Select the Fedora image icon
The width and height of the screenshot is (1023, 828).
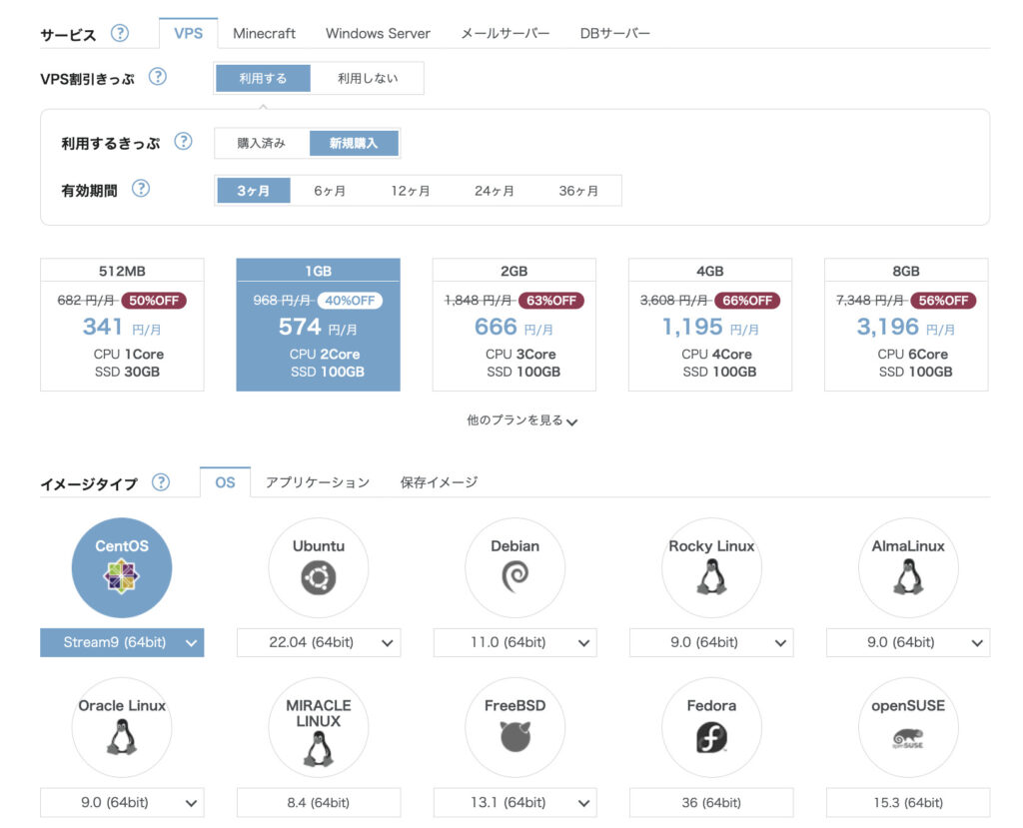[711, 727]
